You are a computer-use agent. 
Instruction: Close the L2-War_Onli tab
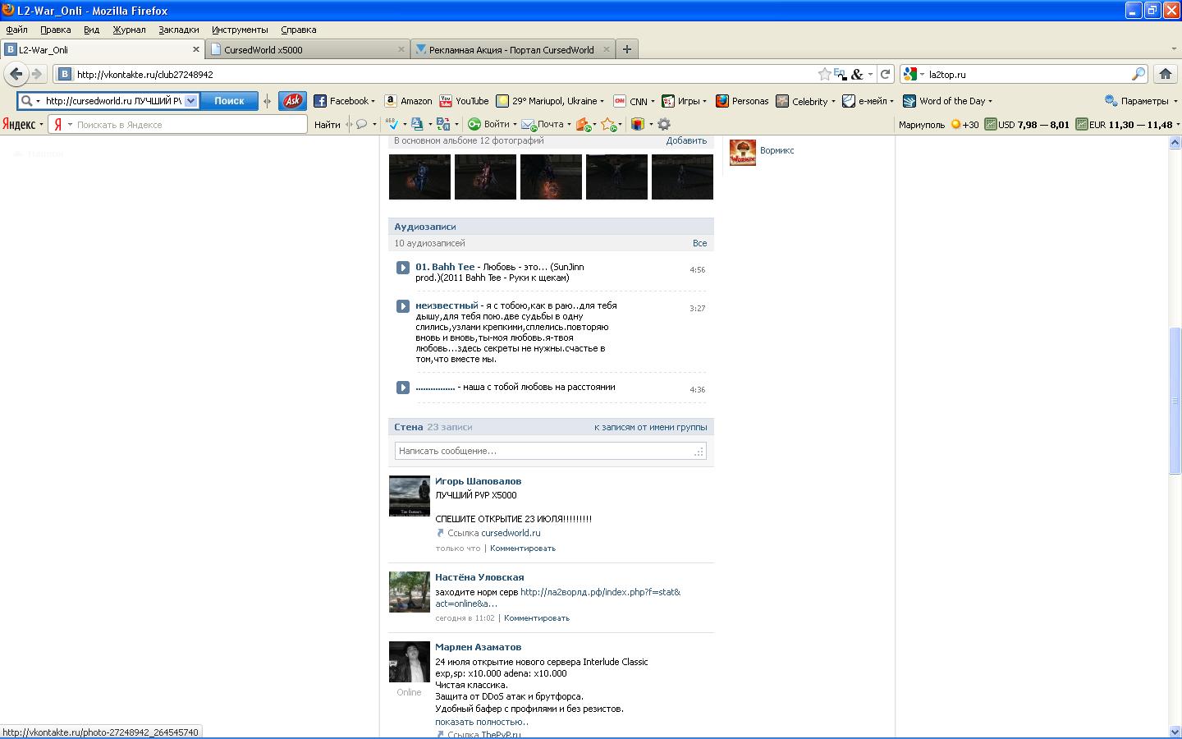coord(196,49)
